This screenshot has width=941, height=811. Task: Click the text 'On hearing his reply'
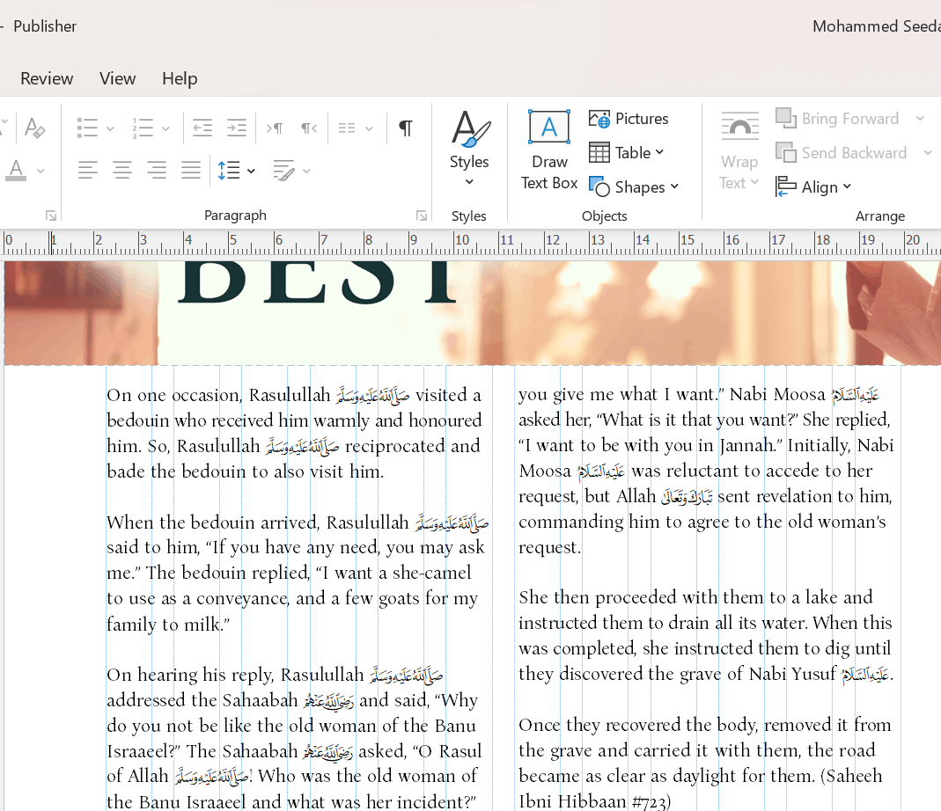(191, 675)
